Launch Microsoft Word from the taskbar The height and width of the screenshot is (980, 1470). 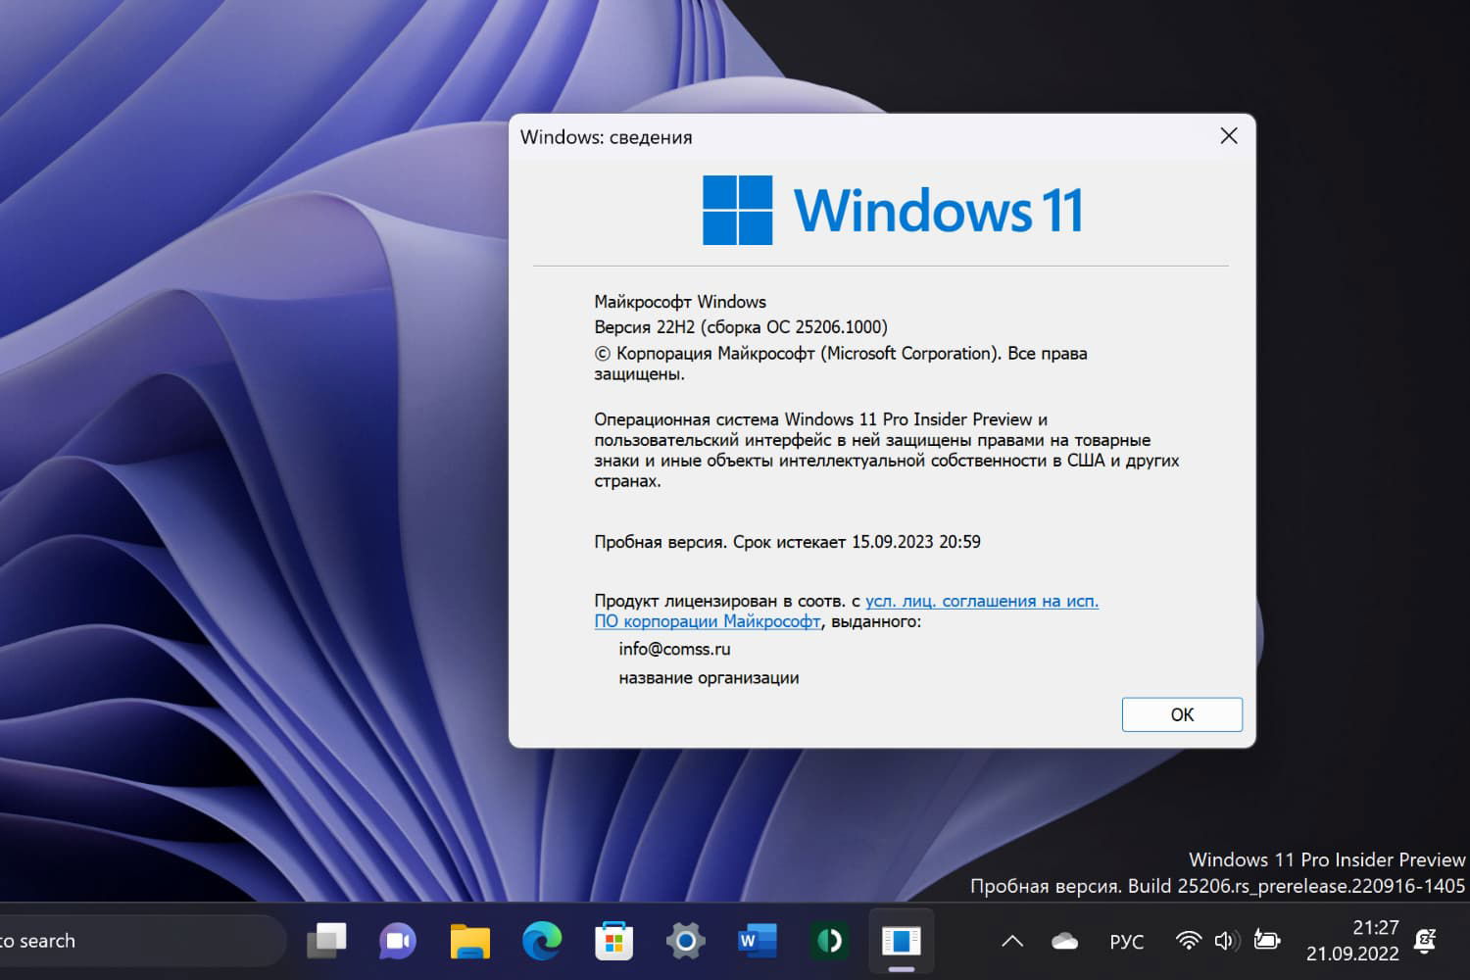[756, 941]
